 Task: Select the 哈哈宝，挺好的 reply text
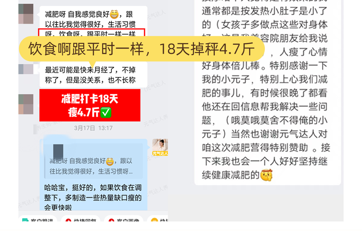click(93, 197)
